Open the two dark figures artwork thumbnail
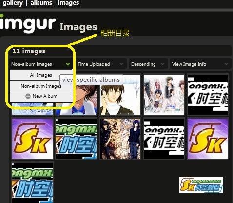The height and width of the screenshot is (203, 233). click(120, 138)
